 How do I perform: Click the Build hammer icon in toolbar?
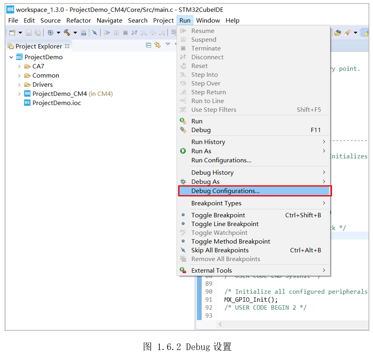pos(67,33)
